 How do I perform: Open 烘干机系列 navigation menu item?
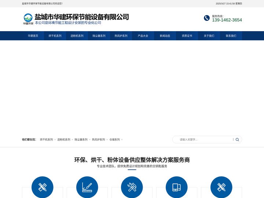(55, 36)
